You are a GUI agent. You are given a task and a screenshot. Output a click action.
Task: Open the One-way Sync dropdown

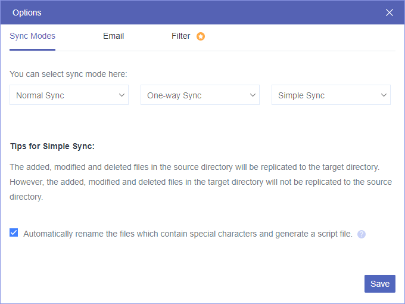point(200,95)
